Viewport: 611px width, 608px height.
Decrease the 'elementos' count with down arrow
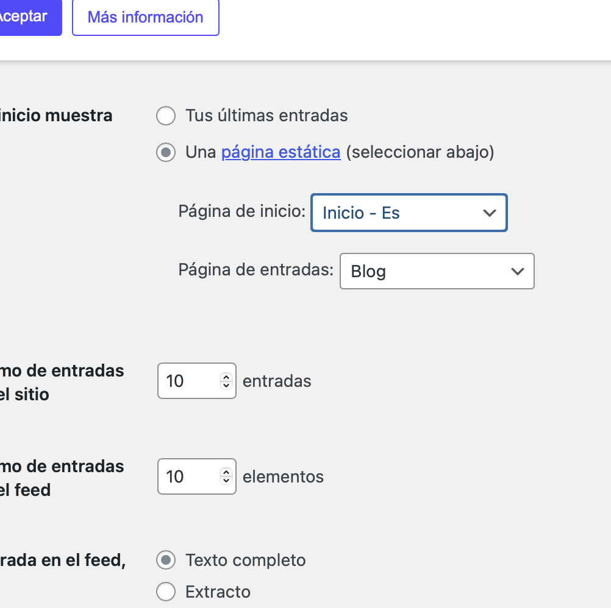tap(226, 481)
